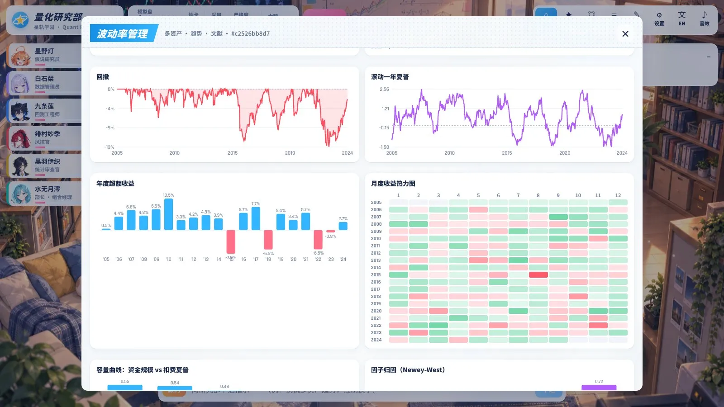
Task: Open 黑羽伊织 avatar, the 统计审查官
Action: 20,166
